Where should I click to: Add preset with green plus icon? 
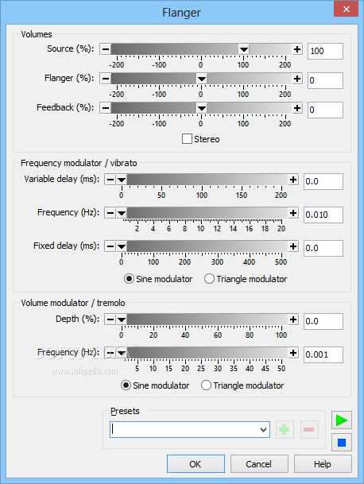pyautogui.click(x=285, y=429)
